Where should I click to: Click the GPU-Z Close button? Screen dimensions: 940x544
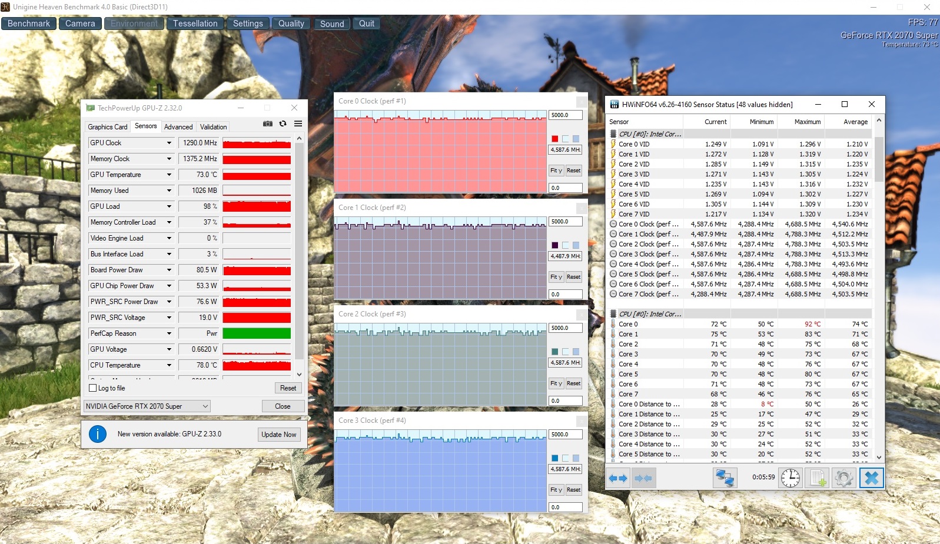(x=283, y=406)
